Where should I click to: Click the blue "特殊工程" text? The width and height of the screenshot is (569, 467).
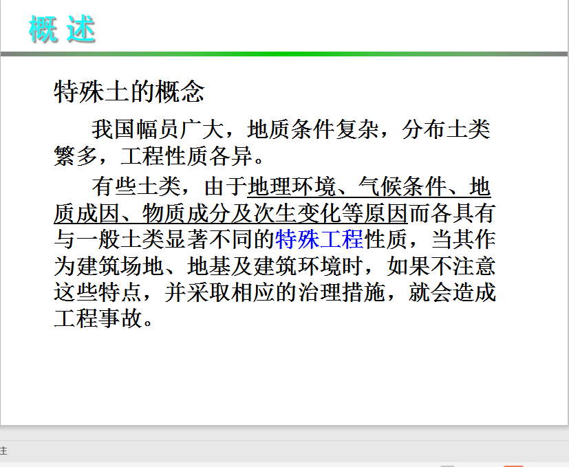click(319, 239)
